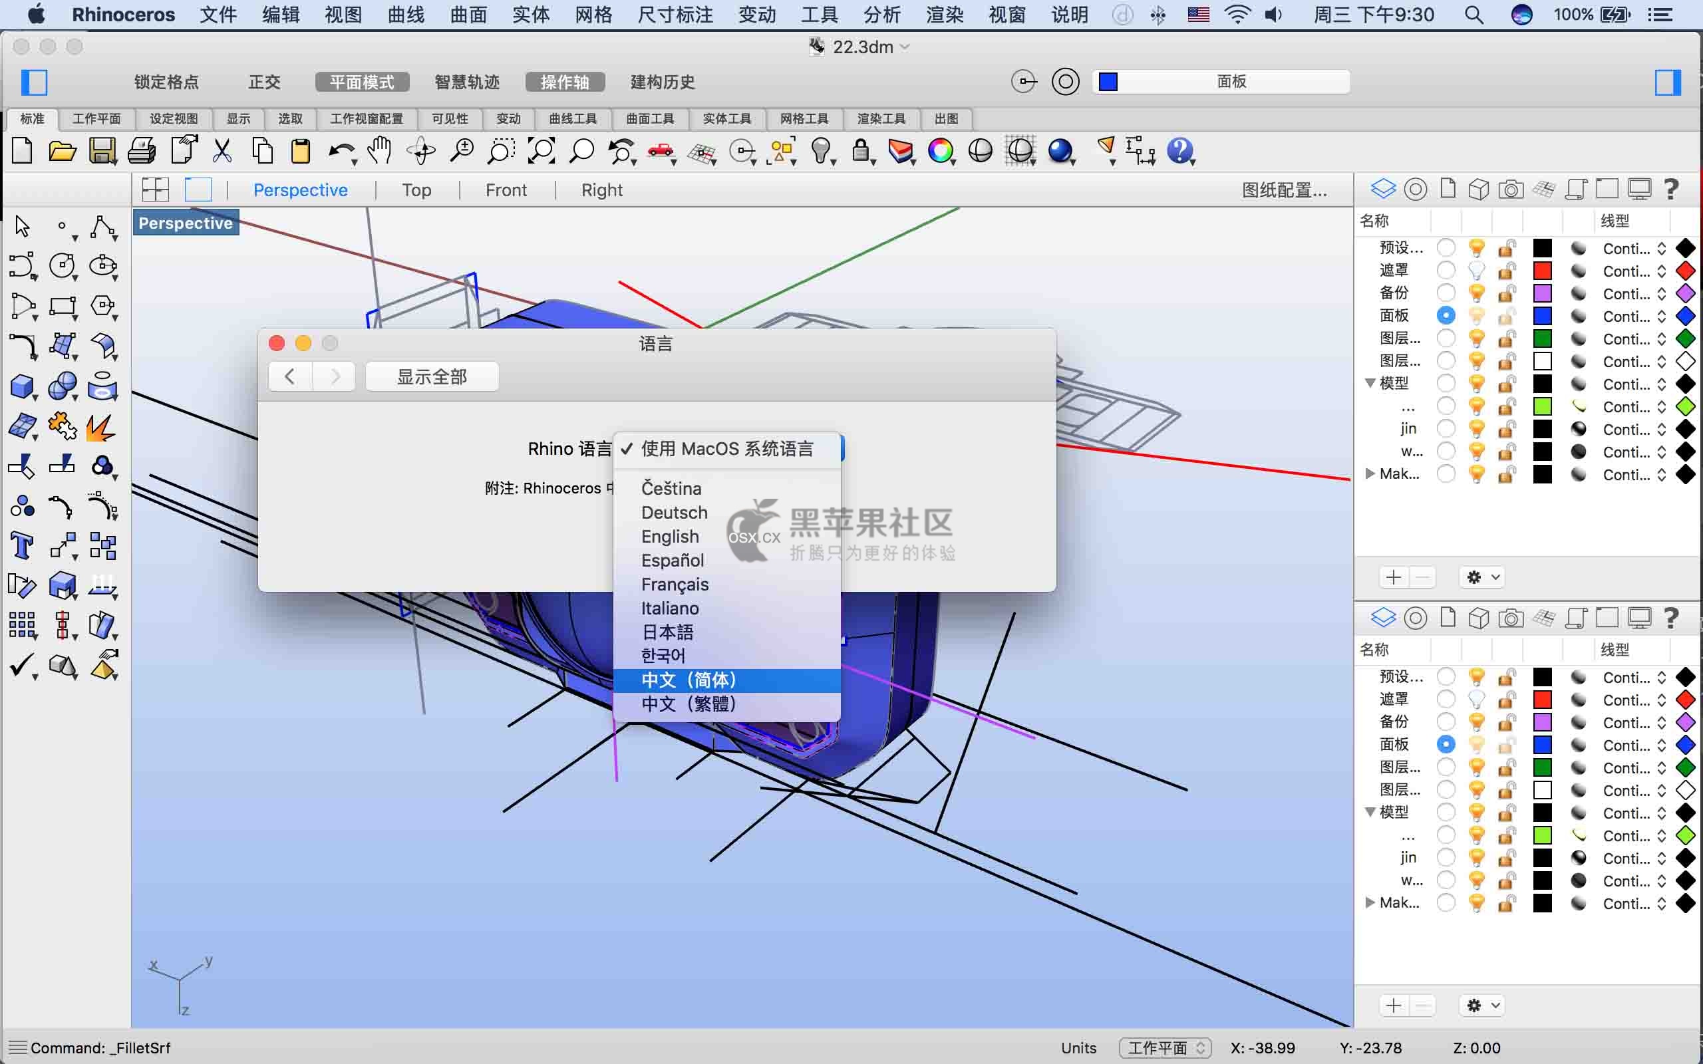The height and width of the screenshot is (1064, 1703).
Task: Toggle 操作轴 gumball
Action: (x=565, y=82)
